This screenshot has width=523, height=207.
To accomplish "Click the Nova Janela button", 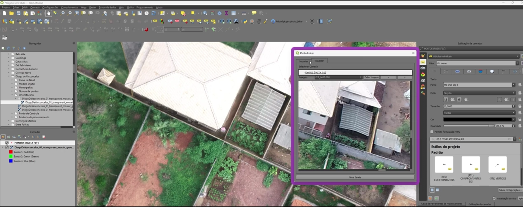I will [x=355, y=177].
